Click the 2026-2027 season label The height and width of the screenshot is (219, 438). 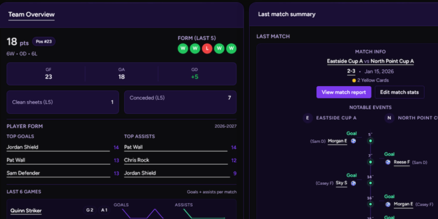point(226,126)
